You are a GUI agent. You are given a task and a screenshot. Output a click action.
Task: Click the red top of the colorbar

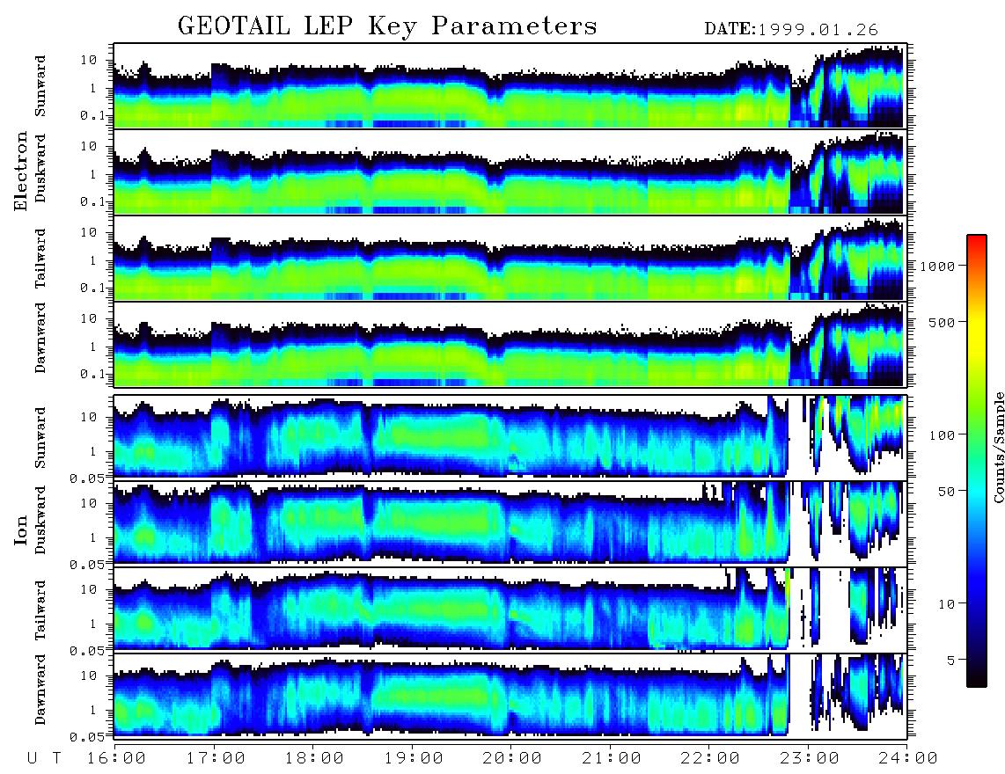(977, 241)
